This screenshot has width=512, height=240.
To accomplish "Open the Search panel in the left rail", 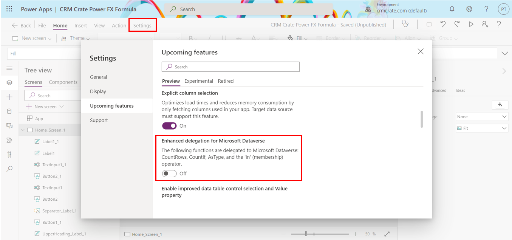I will [9, 169].
